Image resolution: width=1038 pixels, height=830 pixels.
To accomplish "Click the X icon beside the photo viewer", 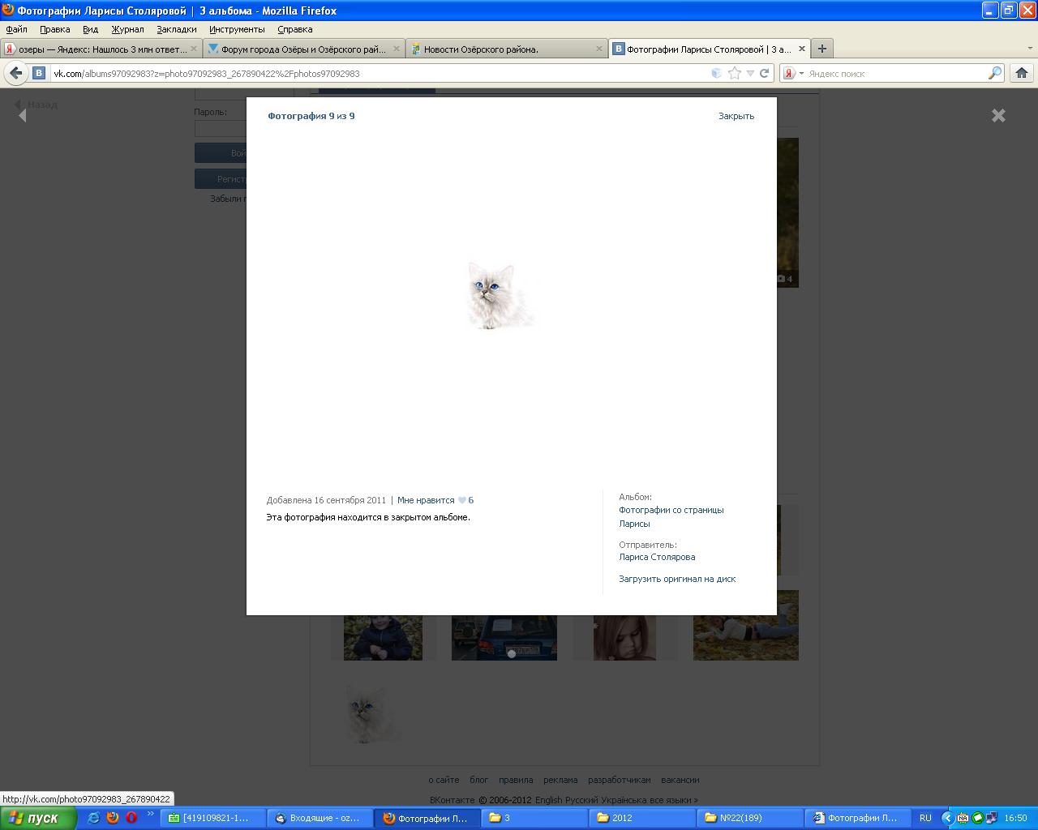I will [998, 115].
